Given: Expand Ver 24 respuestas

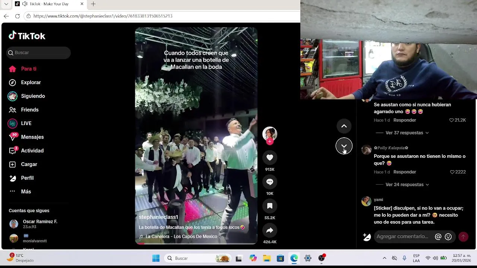Looking at the screenshot, I should [407, 185].
